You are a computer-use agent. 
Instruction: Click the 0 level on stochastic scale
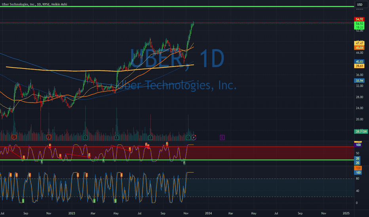(x=357, y=203)
